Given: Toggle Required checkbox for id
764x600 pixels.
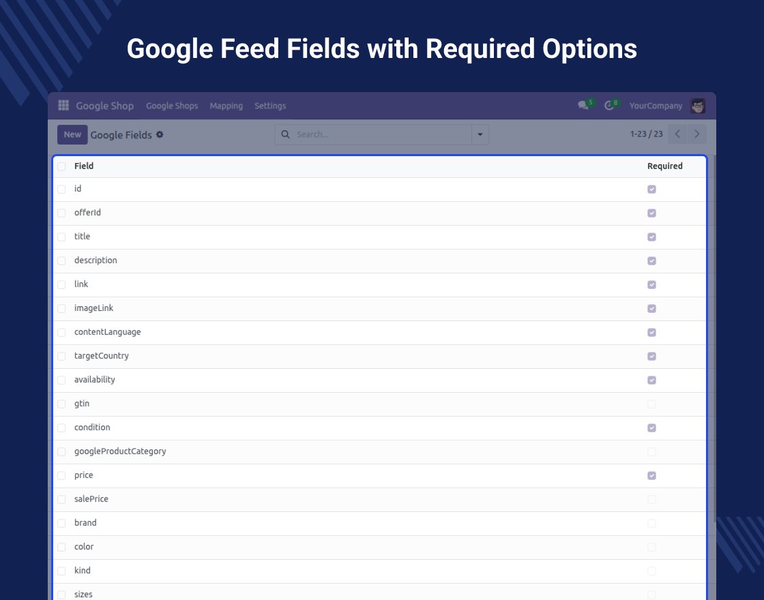Looking at the screenshot, I should (651, 190).
